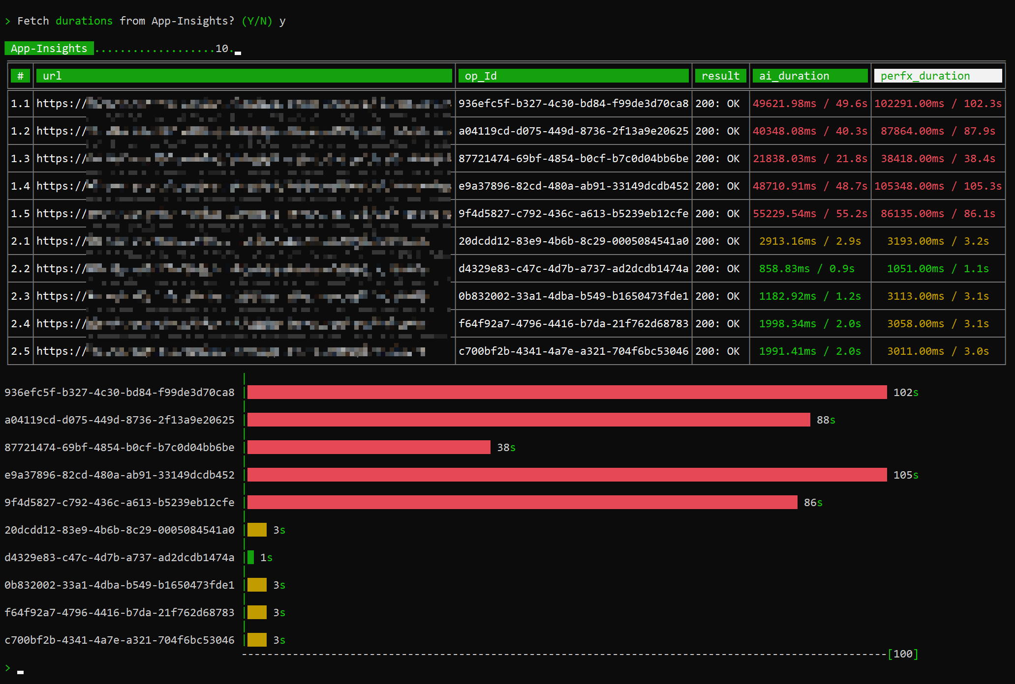Select the ai_duration column header
1015x684 pixels.
(x=809, y=76)
